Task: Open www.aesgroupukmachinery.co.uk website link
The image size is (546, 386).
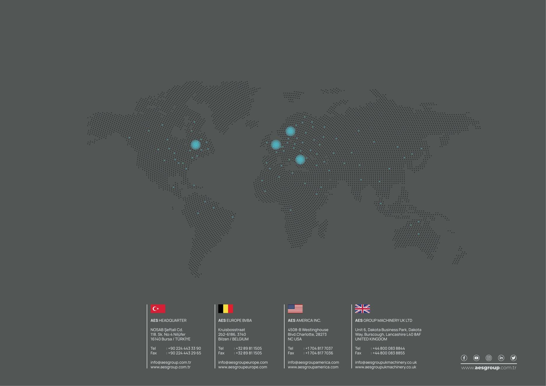Action: point(385,367)
